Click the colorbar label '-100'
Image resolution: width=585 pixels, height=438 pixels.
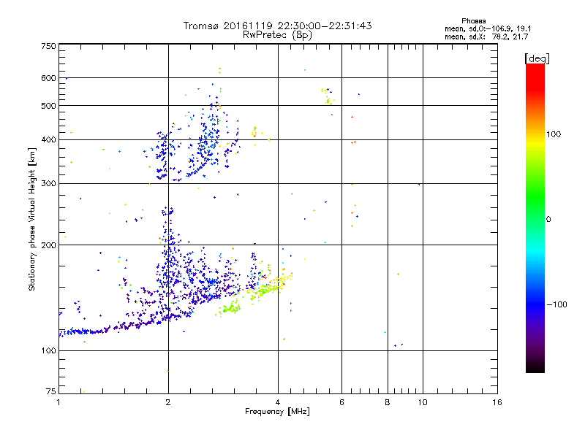click(x=556, y=304)
